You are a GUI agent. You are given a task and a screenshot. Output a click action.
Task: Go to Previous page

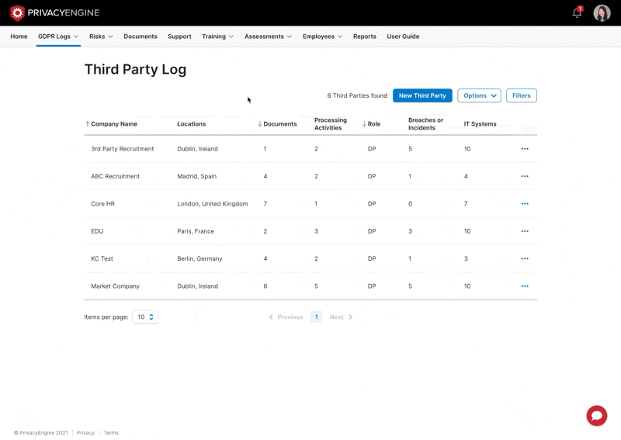tap(286, 317)
